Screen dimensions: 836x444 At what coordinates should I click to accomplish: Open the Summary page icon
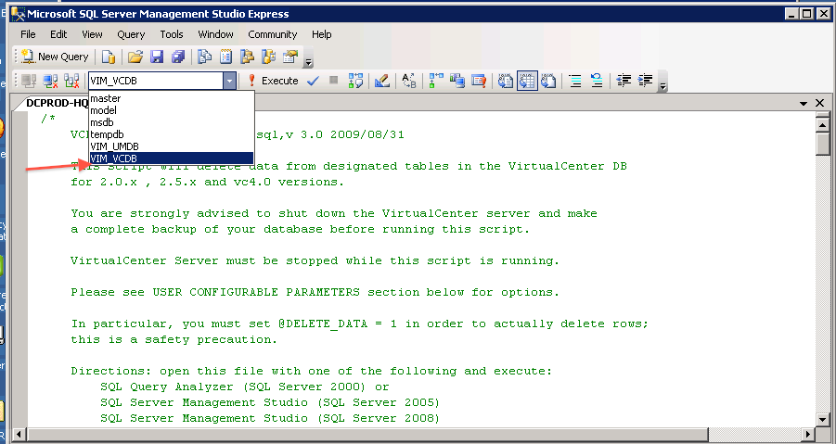[226, 57]
